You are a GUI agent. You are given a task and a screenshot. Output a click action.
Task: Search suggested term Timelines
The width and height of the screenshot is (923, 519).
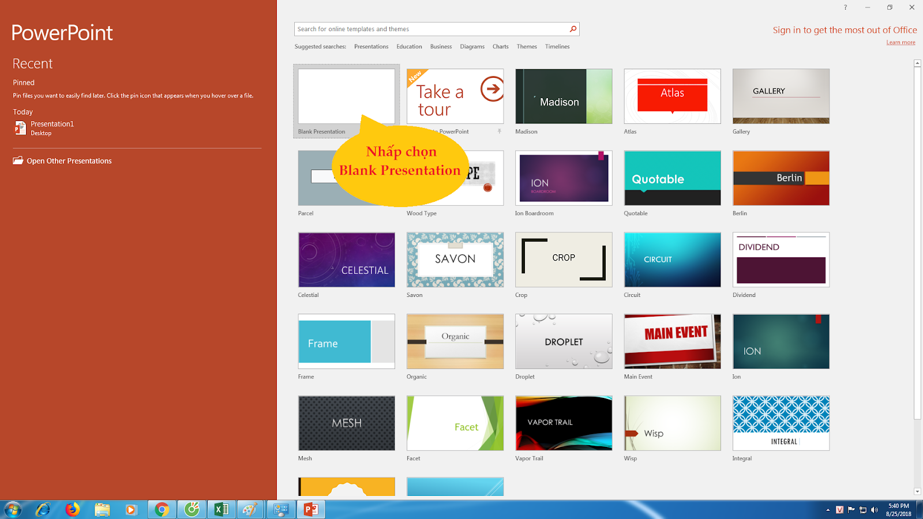(x=557, y=47)
